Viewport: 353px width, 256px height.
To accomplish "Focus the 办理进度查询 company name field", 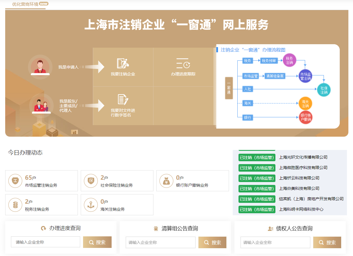I will [46, 242].
